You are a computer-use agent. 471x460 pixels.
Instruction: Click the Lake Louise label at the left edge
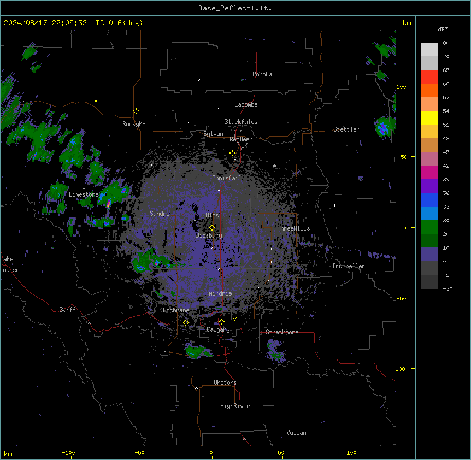click(10, 264)
